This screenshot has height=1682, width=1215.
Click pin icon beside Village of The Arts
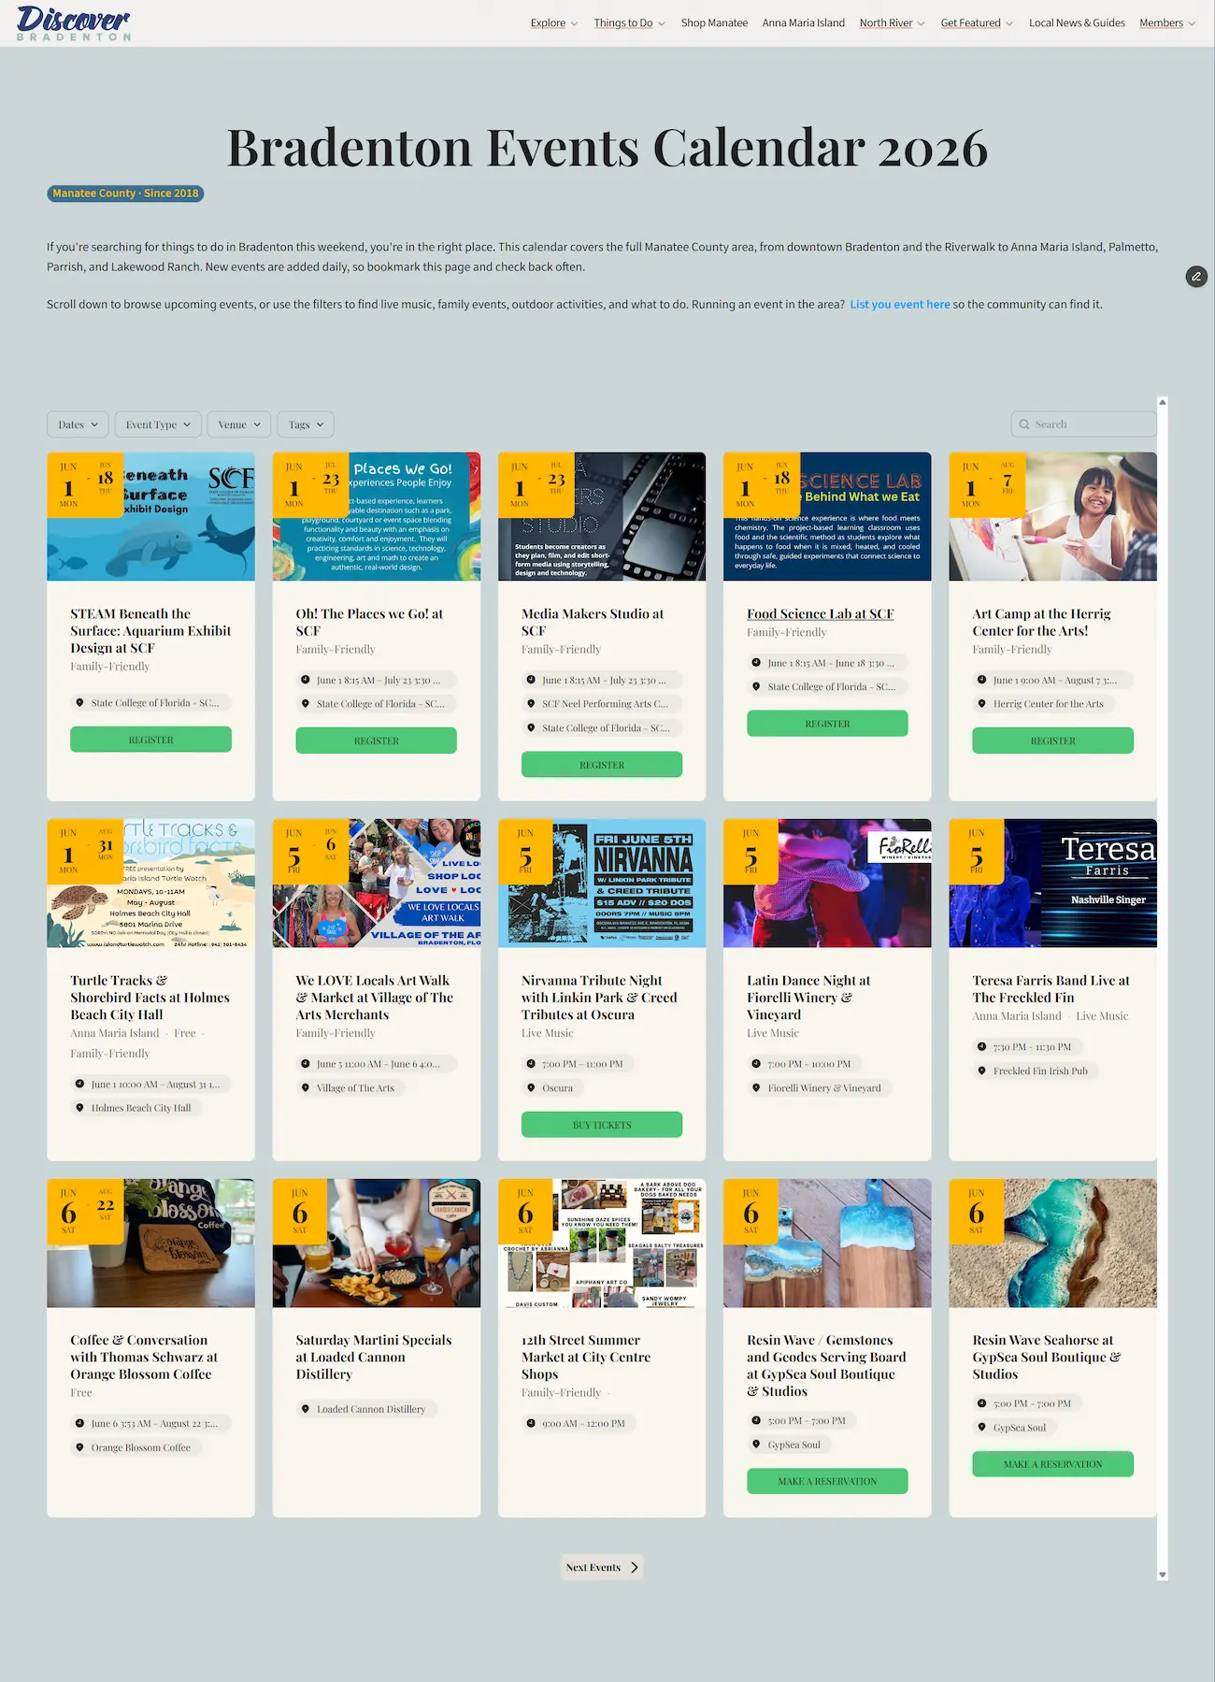[305, 1088]
